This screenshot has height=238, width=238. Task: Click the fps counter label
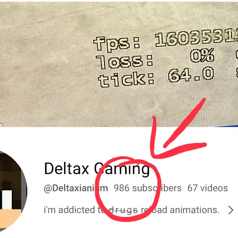pos(116,43)
